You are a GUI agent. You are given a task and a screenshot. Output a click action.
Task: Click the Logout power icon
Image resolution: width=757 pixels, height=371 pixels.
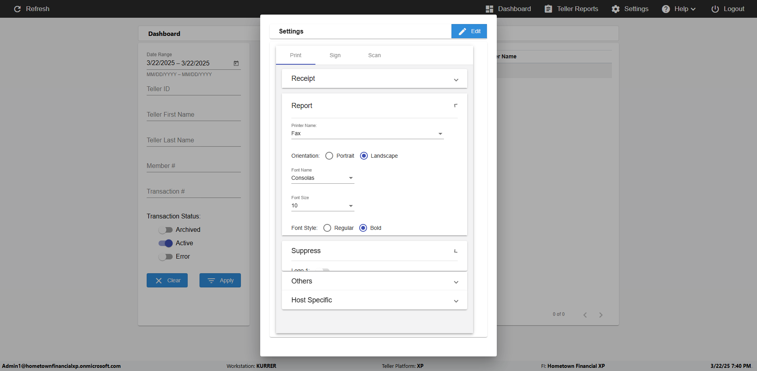pyautogui.click(x=715, y=9)
